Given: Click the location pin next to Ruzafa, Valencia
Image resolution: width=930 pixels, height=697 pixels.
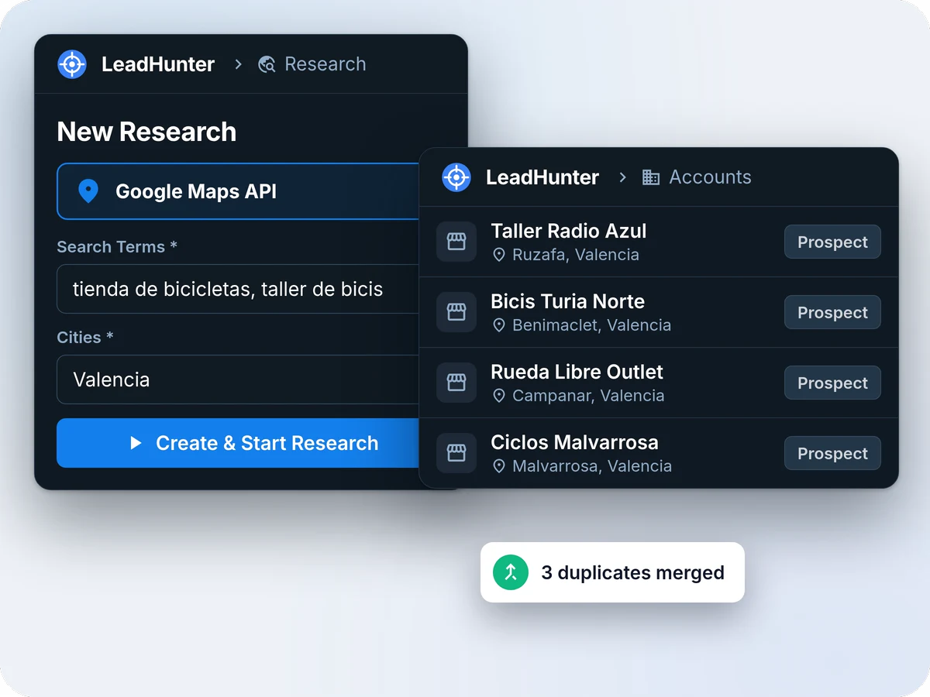Looking at the screenshot, I should [499, 255].
